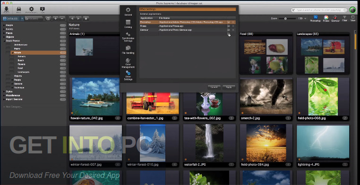The height and width of the screenshot is (185, 360).
Task: Open Synchronize Settings section
Action: [128, 37]
